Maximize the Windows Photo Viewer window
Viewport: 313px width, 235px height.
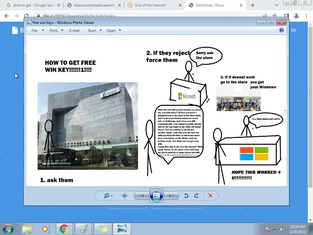(x=271, y=23)
